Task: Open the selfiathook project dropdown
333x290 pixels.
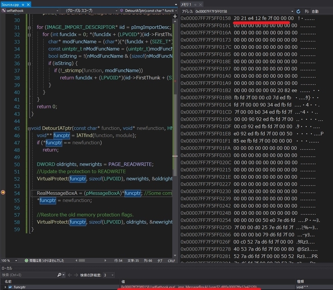Action: (x=30, y=11)
